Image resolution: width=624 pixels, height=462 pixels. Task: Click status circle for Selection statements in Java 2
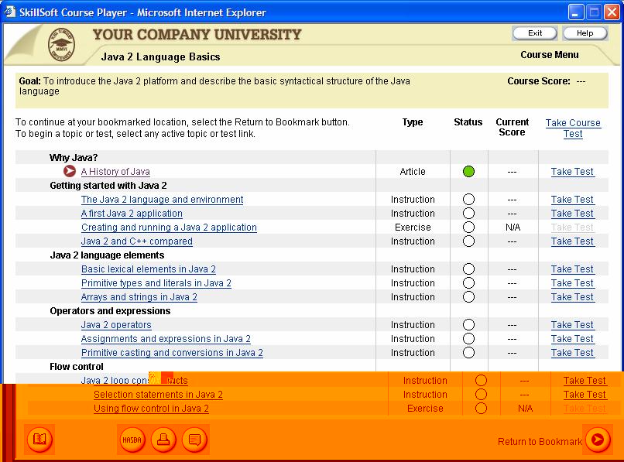(481, 395)
